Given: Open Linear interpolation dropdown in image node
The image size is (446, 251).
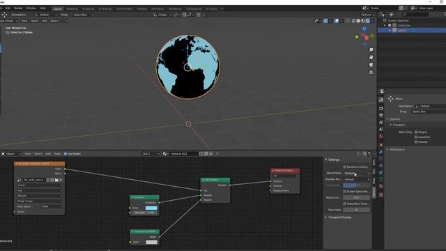Looking at the screenshot, I should [x=40, y=185].
